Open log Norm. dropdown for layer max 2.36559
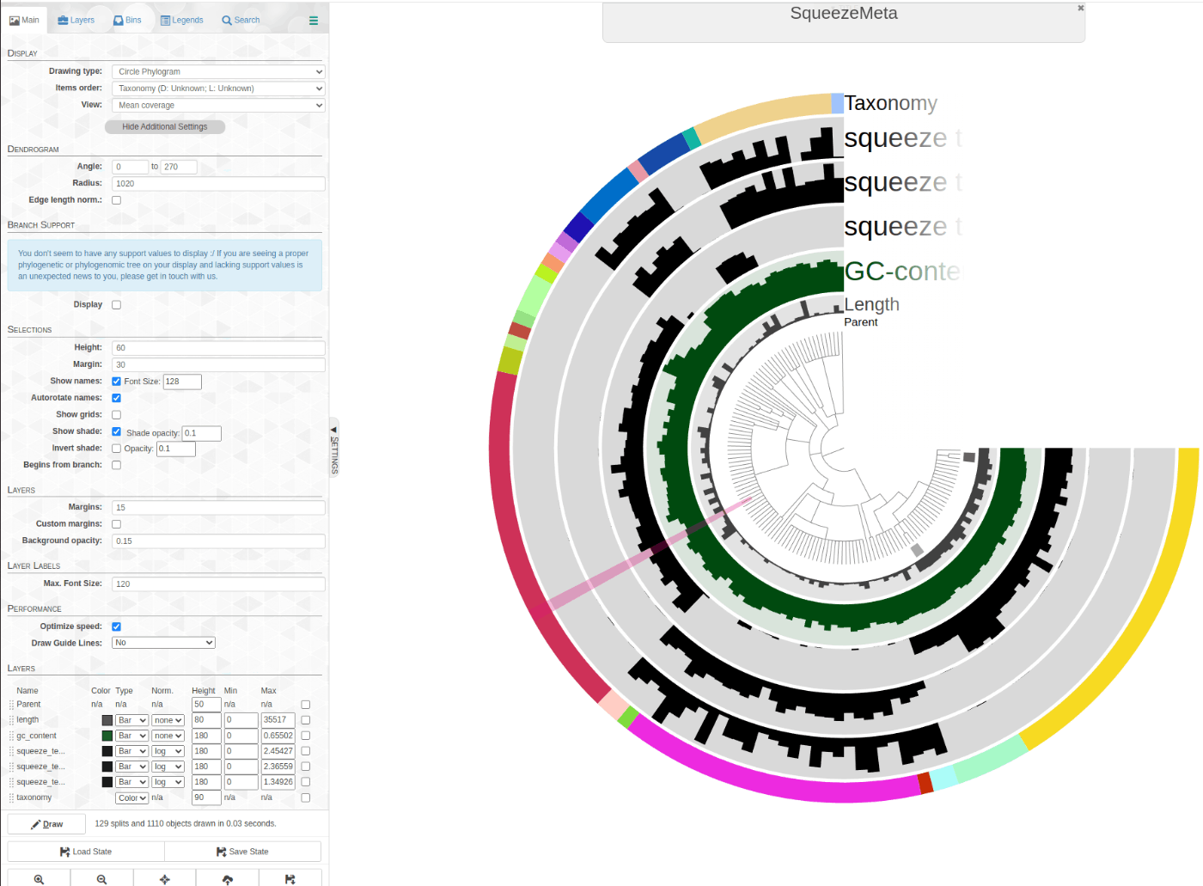Screen dimensions: 1203x886 click(x=168, y=767)
